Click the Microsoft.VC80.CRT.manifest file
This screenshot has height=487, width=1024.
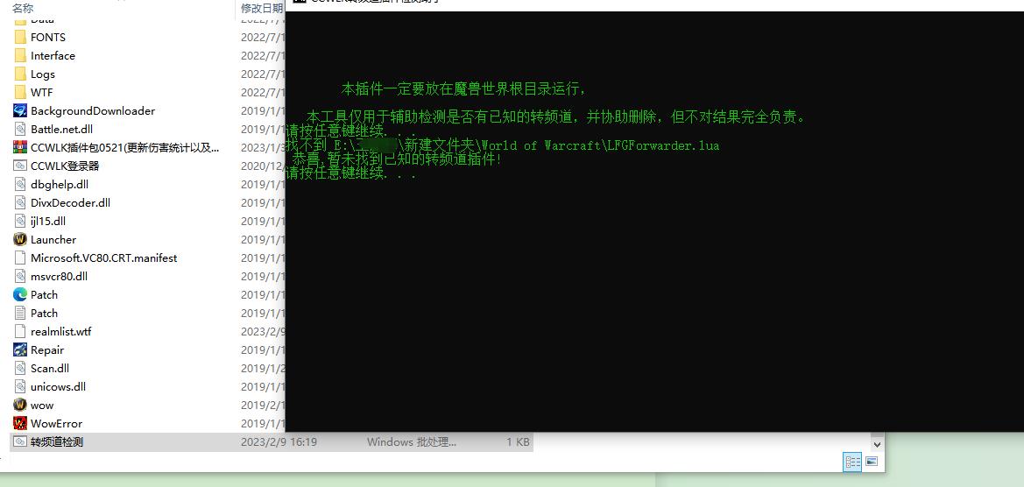(x=104, y=258)
